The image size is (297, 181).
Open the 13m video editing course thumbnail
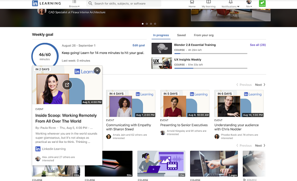[161, 164]
